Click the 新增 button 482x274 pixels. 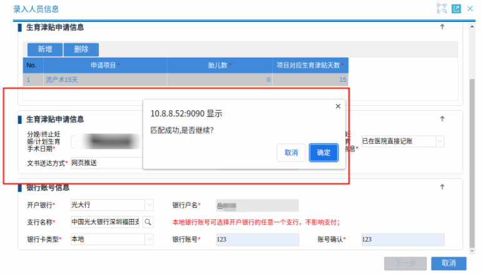click(x=44, y=49)
